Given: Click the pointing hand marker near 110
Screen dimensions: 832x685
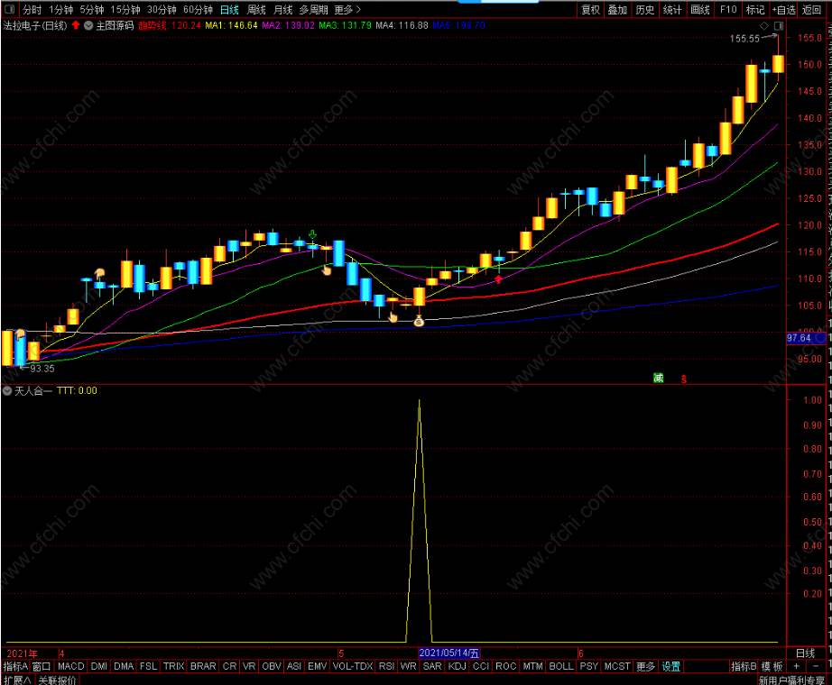Looking at the screenshot, I should [99, 274].
